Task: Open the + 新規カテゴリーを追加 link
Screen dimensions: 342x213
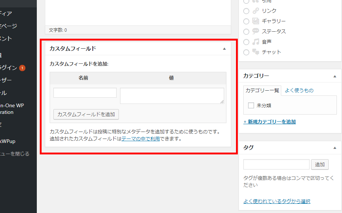Action: point(269,122)
